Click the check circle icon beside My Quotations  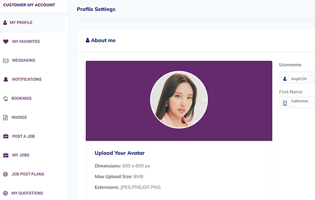coord(5,193)
